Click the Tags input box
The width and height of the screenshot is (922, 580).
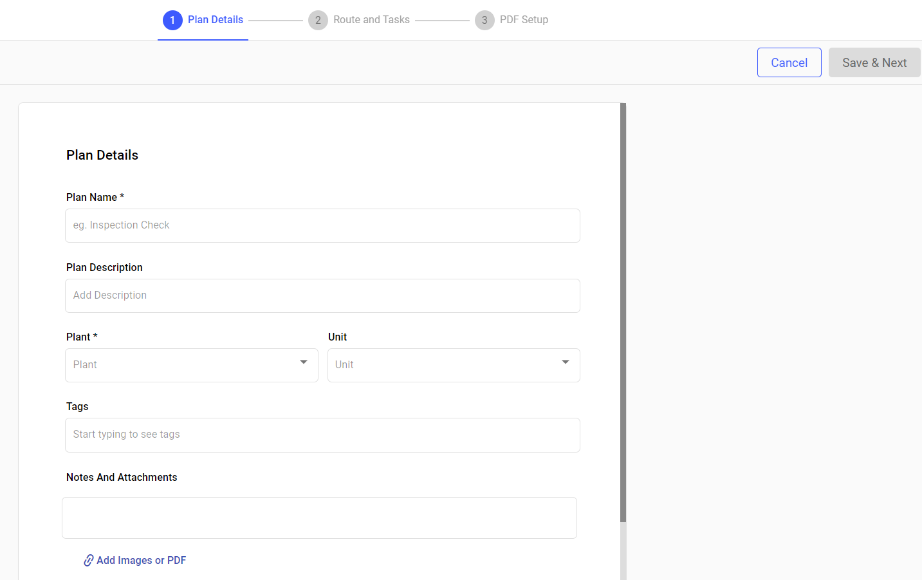[x=322, y=435]
